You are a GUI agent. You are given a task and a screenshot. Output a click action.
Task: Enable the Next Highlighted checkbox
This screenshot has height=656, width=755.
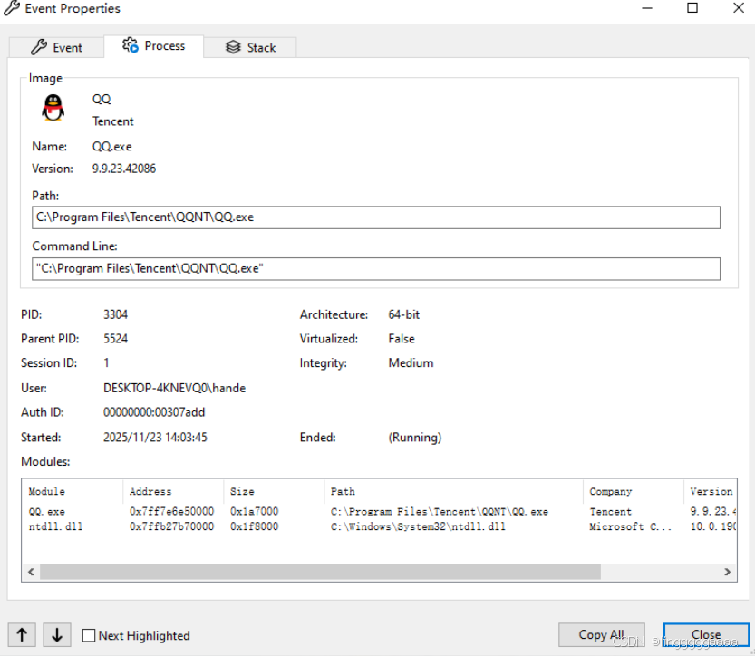pos(89,635)
